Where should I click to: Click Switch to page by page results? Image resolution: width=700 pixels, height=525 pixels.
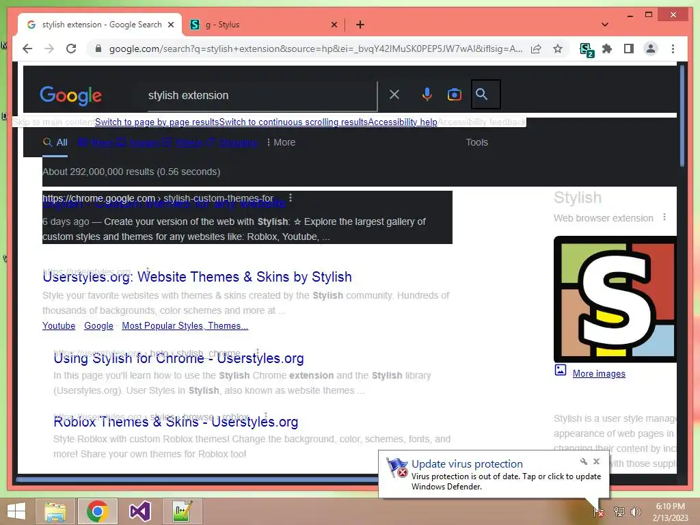point(157,122)
